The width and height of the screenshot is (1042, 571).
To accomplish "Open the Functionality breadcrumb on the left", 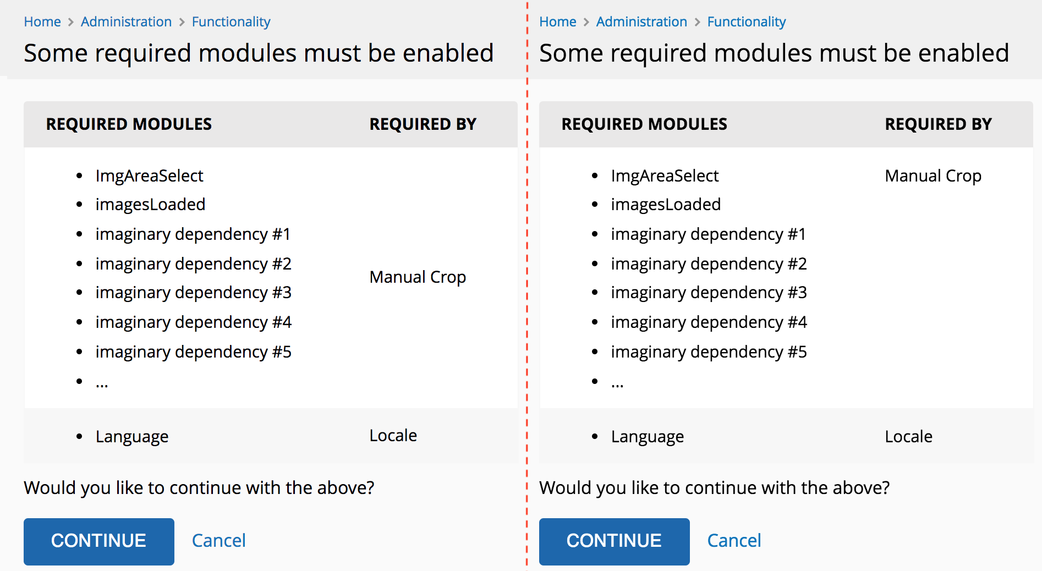I will 231,21.
